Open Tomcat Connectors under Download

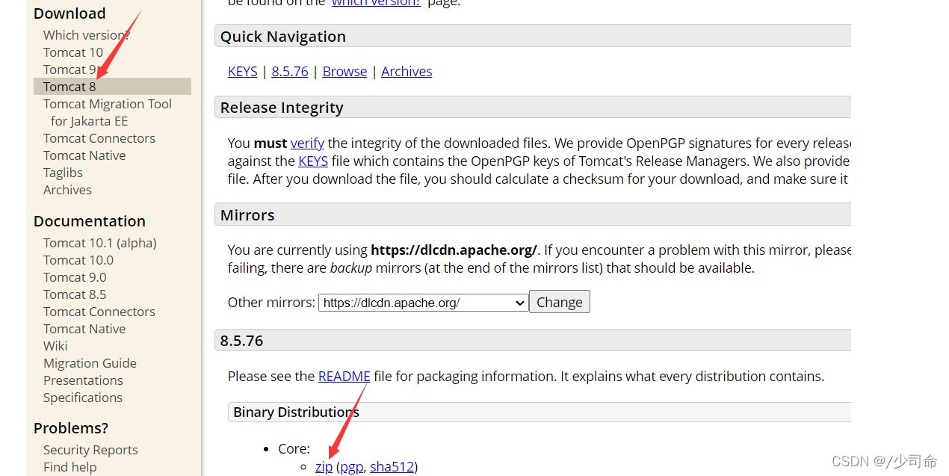click(99, 138)
